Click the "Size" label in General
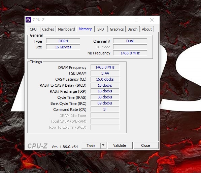Image resolution: width=201 pixels, height=173 pixels. click(39, 47)
